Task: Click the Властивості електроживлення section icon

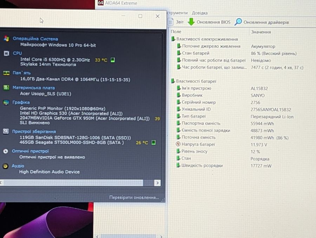Action: (x=173, y=39)
